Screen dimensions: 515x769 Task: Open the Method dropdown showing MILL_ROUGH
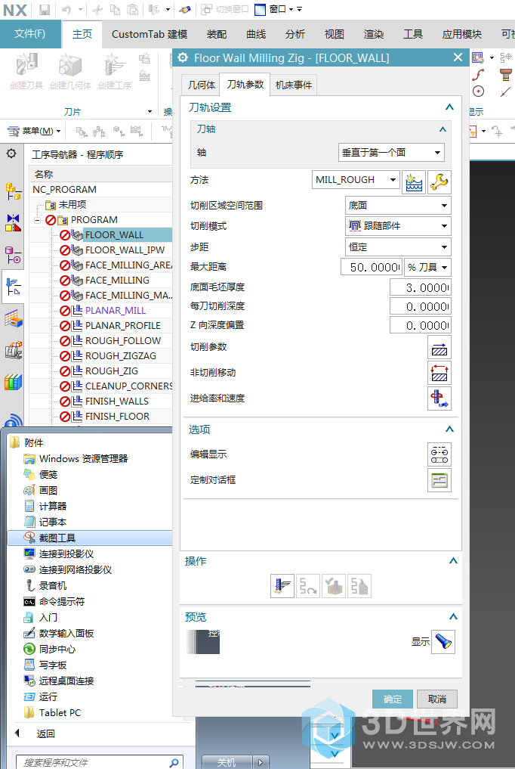click(x=356, y=180)
